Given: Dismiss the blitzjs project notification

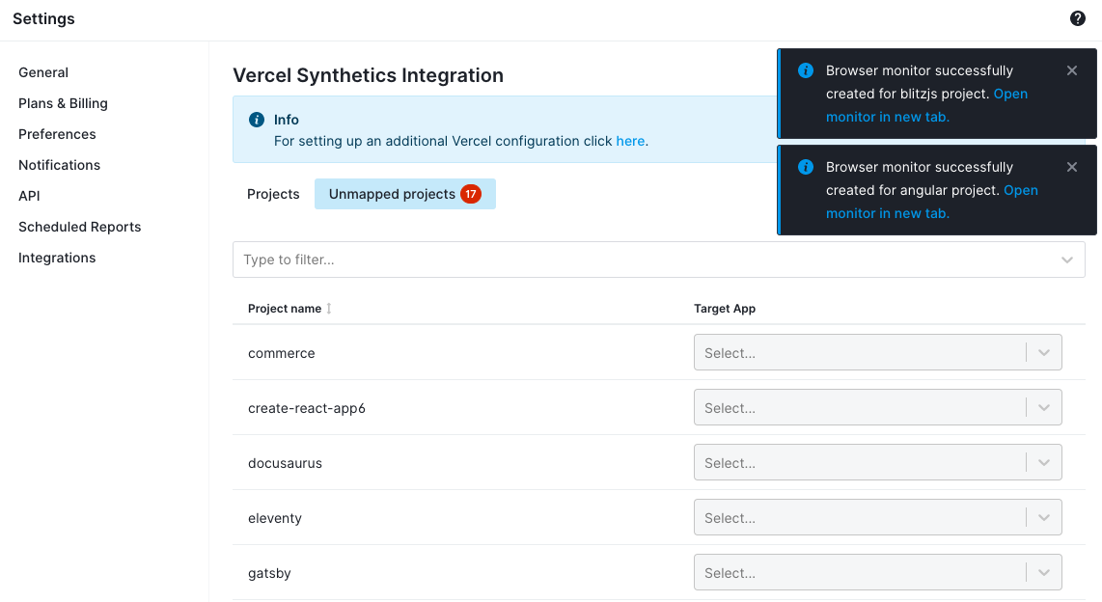Looking at the screenshot, I should tap(1072, 70).
